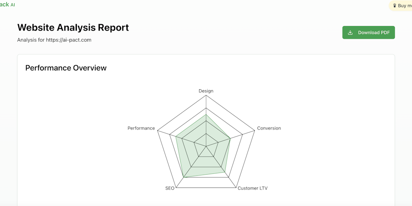This screenshot has height=206, width=412.
Task: Open the AI logo link at top left
Action: pyautogui.click(x=7, y=4)
